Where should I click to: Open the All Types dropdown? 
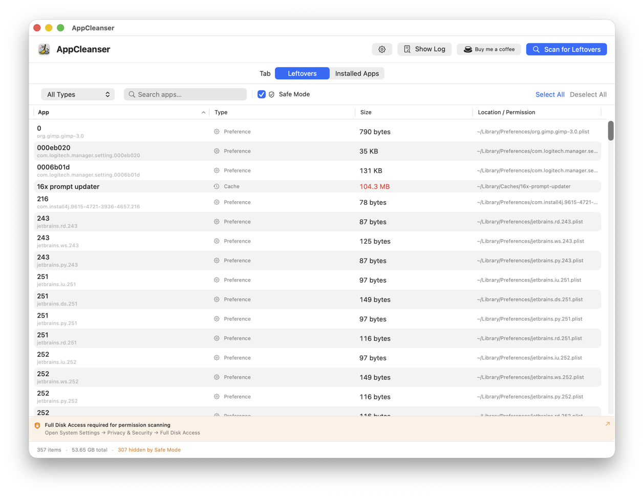point(78,95)
